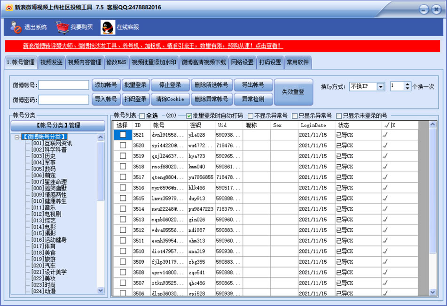Screen dimensions: 447x306
Task: Click the exit system icon 退出系统
Action: (16, 27)
